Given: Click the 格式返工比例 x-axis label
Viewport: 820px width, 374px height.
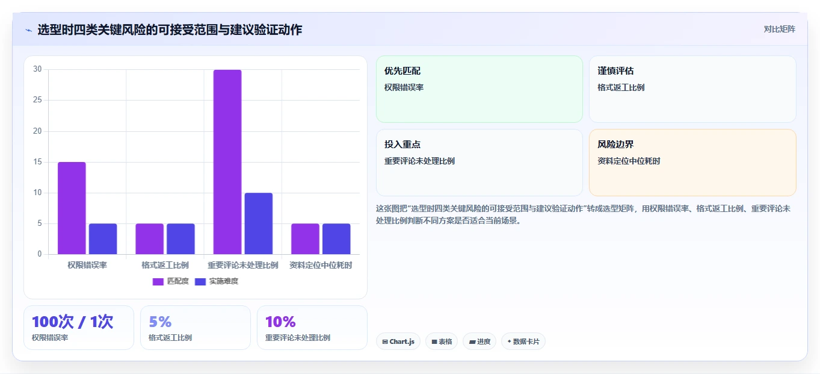Looking at the screenshot, I should point(165,265).
